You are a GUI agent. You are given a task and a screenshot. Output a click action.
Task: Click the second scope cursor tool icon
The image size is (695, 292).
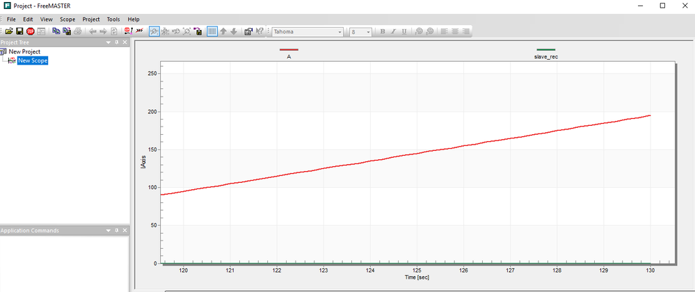click(166, 31)
